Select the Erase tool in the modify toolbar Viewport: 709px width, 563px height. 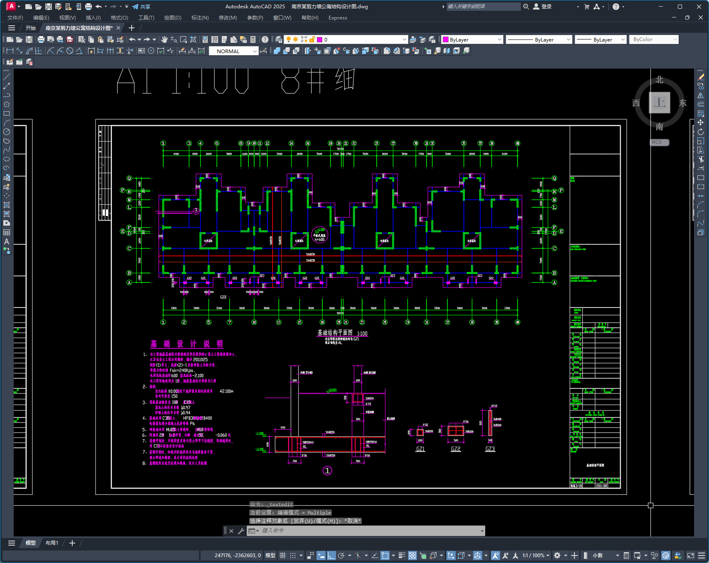[701, 77]
